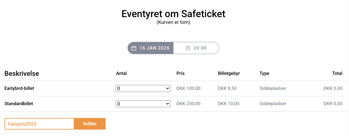
Task: Click the clock icon beside 20:00
Action: click(x=188, y=48)
